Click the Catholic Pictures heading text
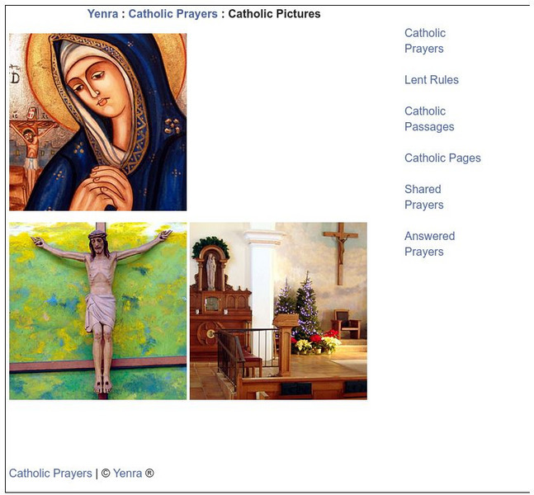534x495 pixels. (274, 14)
